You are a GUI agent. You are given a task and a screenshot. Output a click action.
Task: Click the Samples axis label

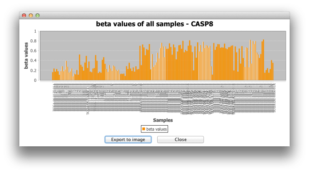163,120
